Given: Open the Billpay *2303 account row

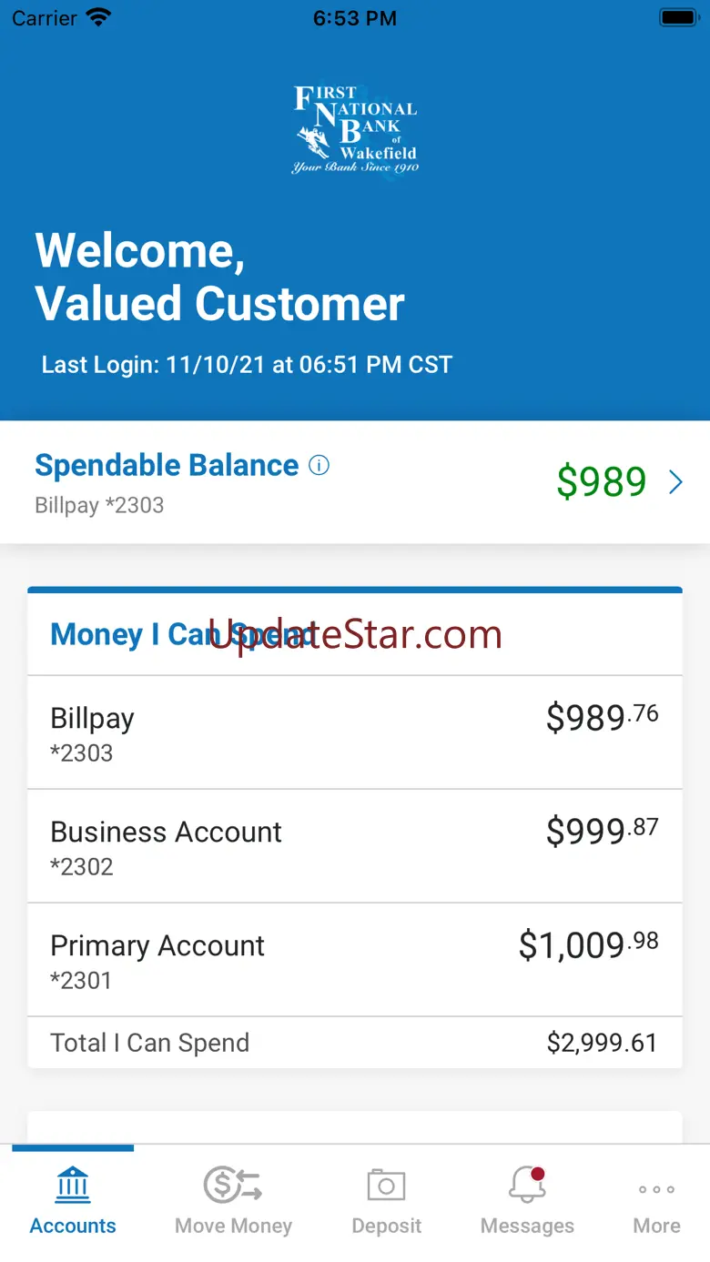Looking at the screenshot, I should [355, 732].
